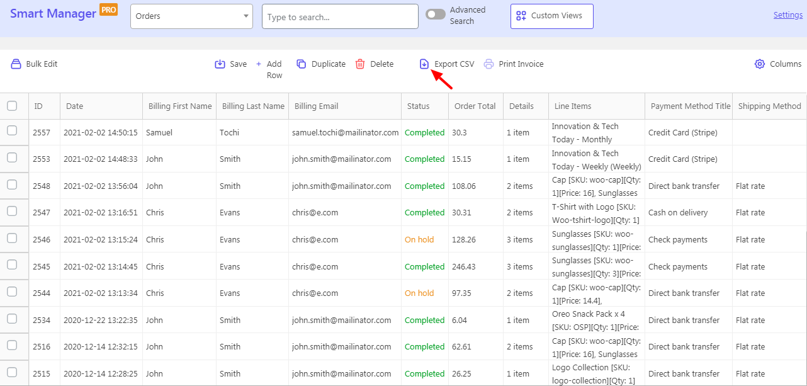Click Cash on delivery payment cell
Screen dimensions: 807x386
[x=678, y=212]
